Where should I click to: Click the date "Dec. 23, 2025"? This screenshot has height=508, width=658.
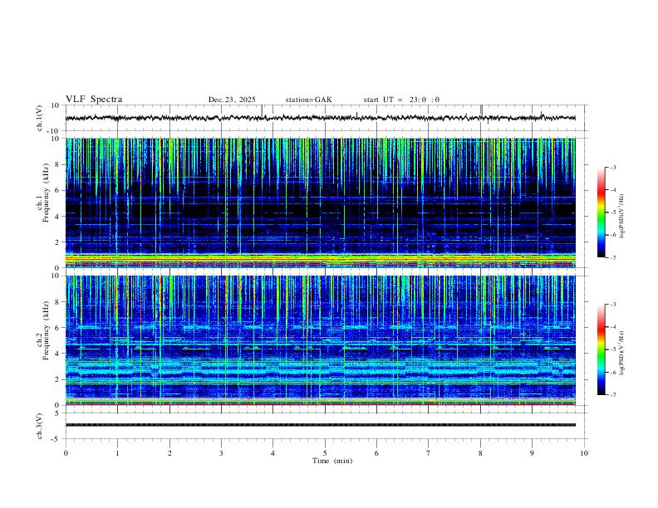pyautogui.click(x=232, y=100)
